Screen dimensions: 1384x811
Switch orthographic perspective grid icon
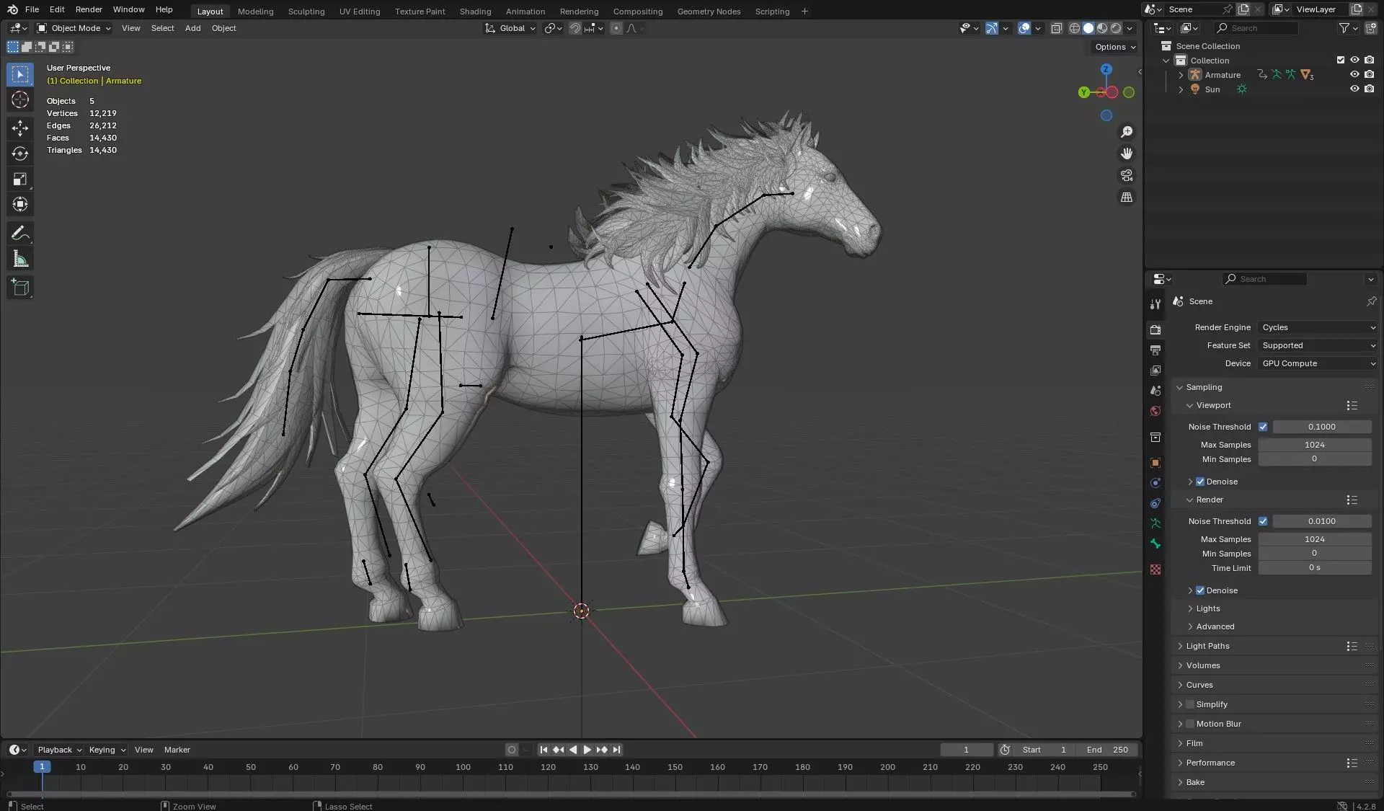[x=1127, y=197]
